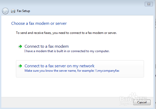Click the 'To send and receive faxes' instruction text

pos(66,33)
